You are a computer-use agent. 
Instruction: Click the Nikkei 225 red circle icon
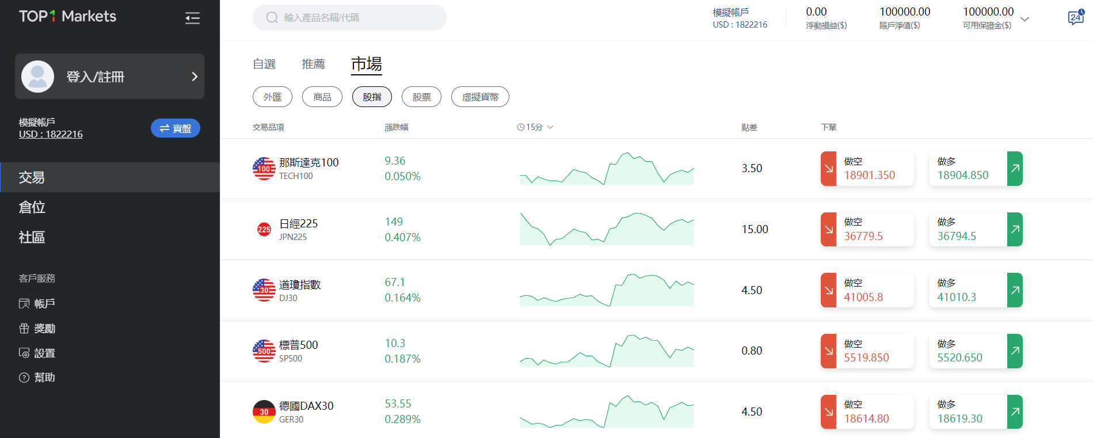(x=264, y=230)
